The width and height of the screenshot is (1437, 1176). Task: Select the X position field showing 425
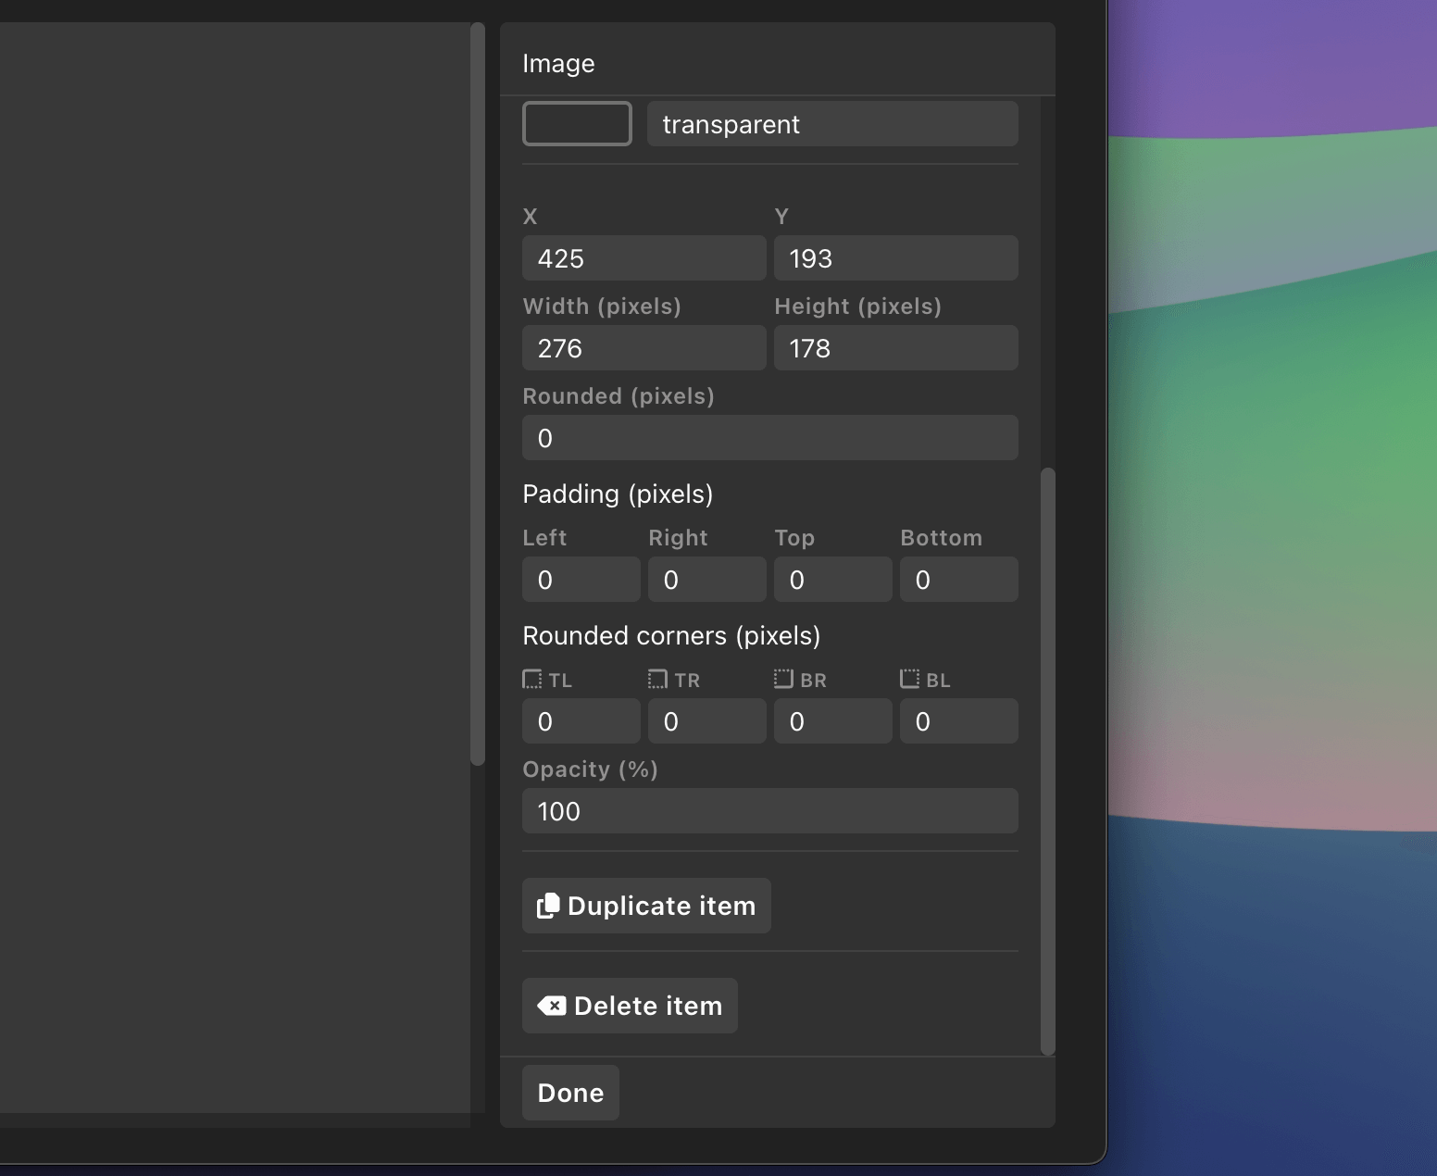pos(643,258)
